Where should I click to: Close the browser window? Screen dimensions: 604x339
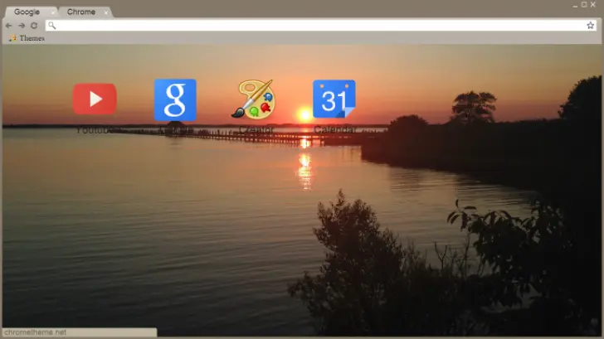pos(593,4)
